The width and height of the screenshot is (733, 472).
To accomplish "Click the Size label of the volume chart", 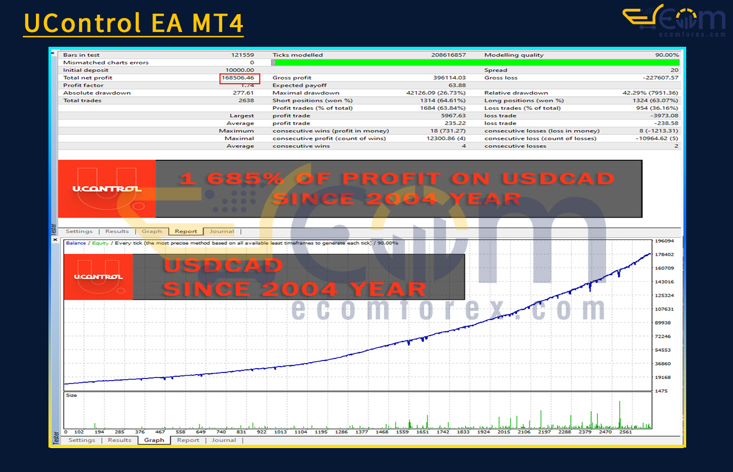I will [71, 395].
